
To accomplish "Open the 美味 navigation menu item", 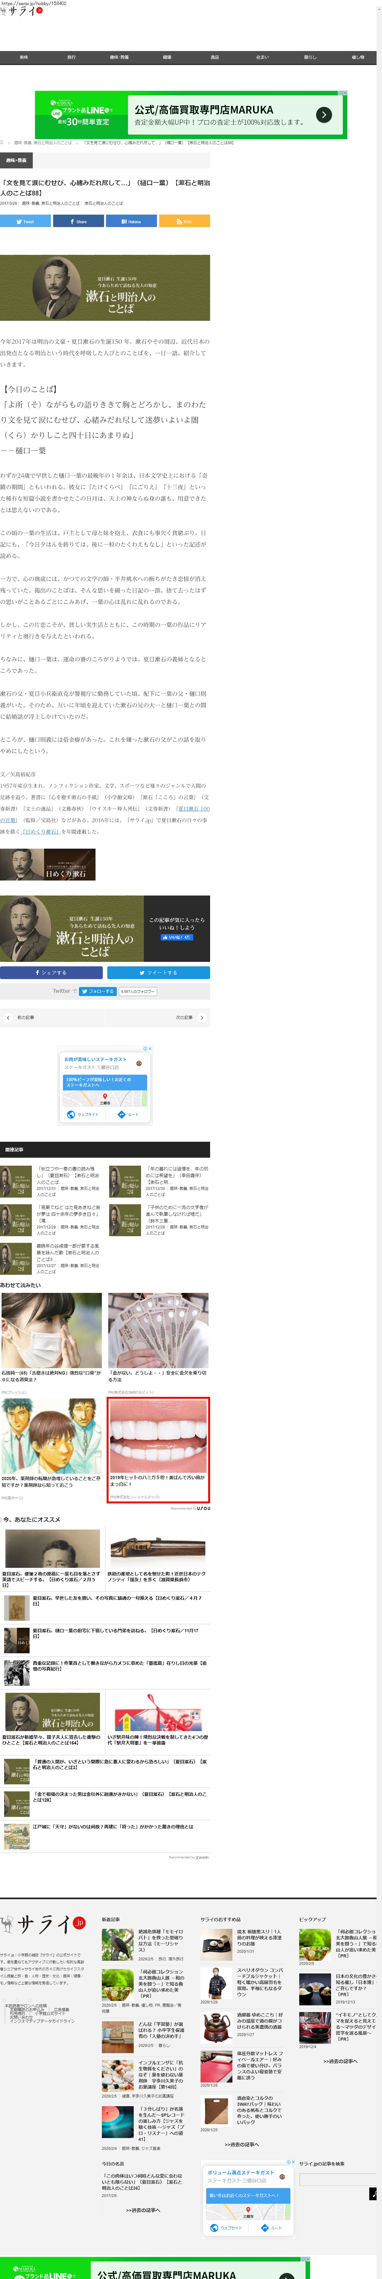I will click(24, 57).
